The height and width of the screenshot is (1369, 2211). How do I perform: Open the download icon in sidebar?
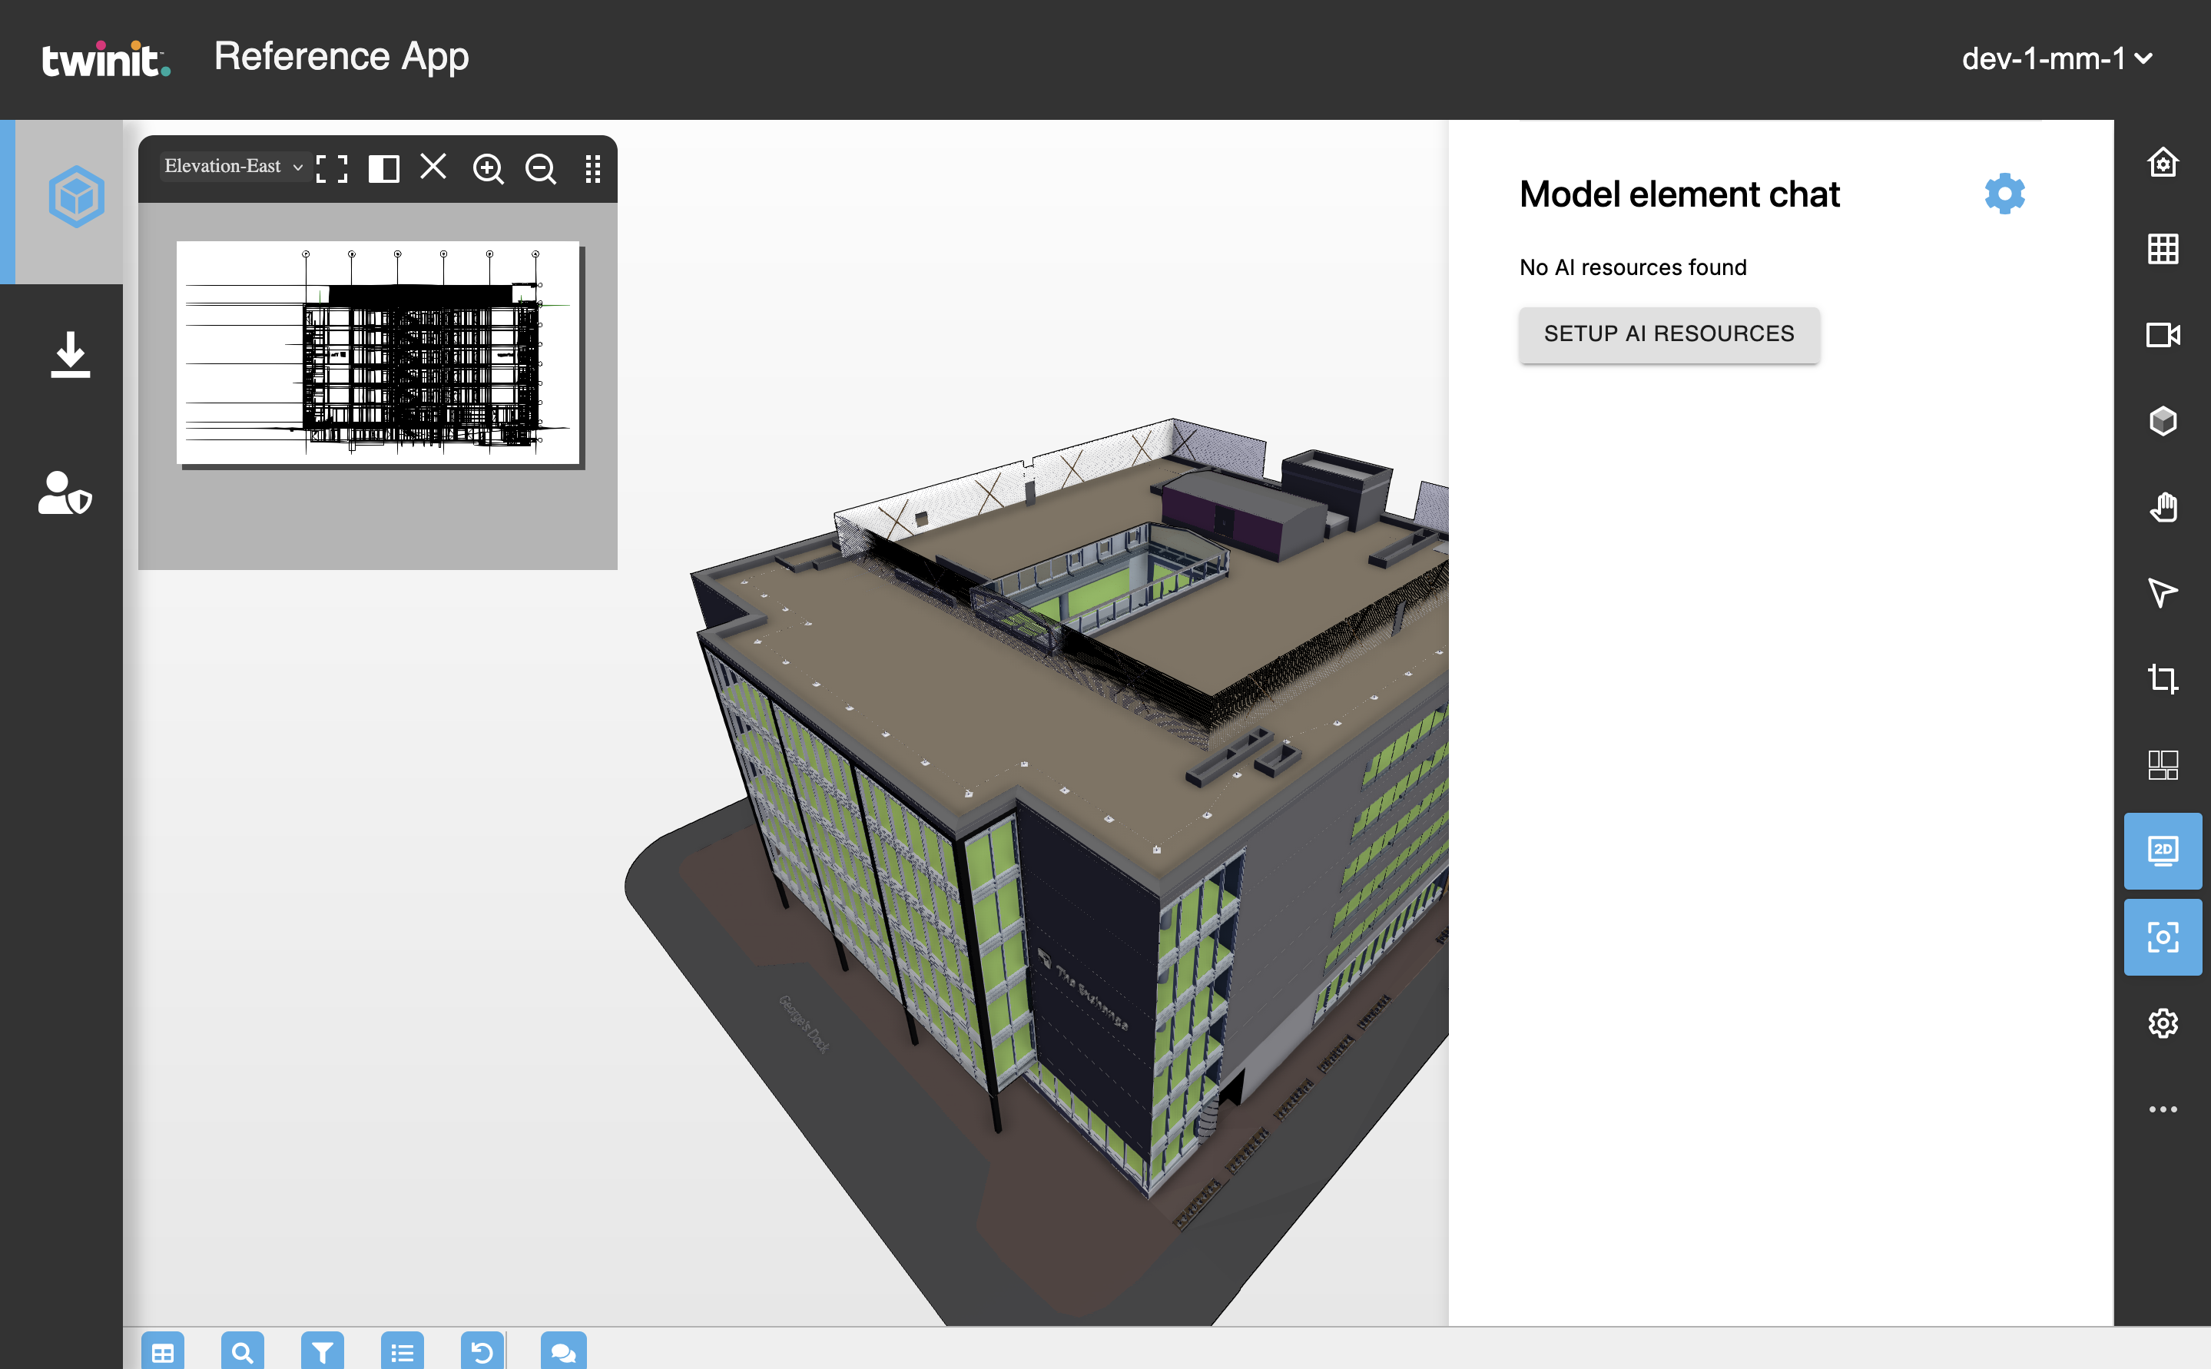[70, 355]
